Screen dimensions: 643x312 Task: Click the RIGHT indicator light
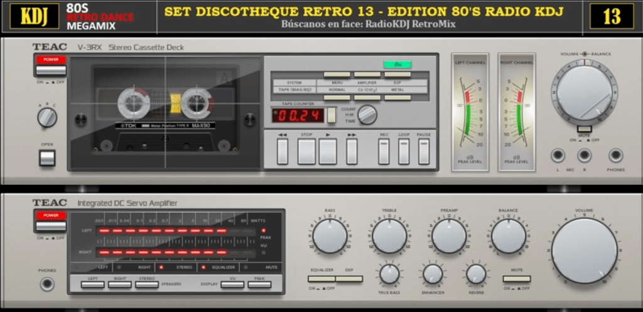pyautogui.click(x=119, y=268)
